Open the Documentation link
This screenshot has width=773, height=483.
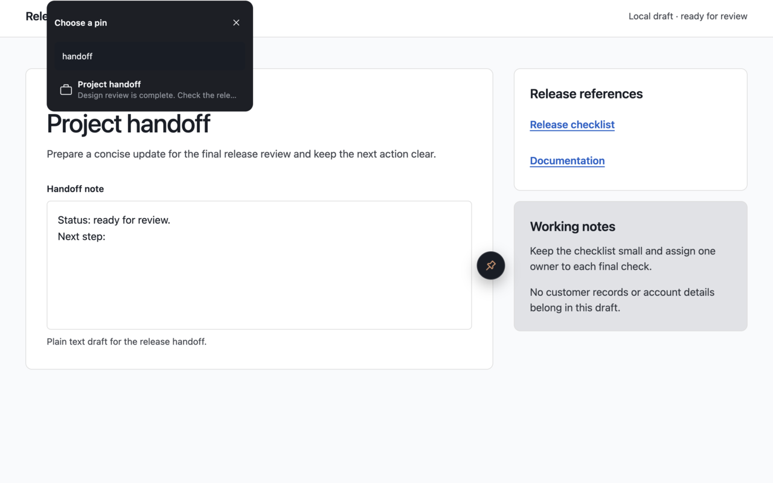(567, 161)
